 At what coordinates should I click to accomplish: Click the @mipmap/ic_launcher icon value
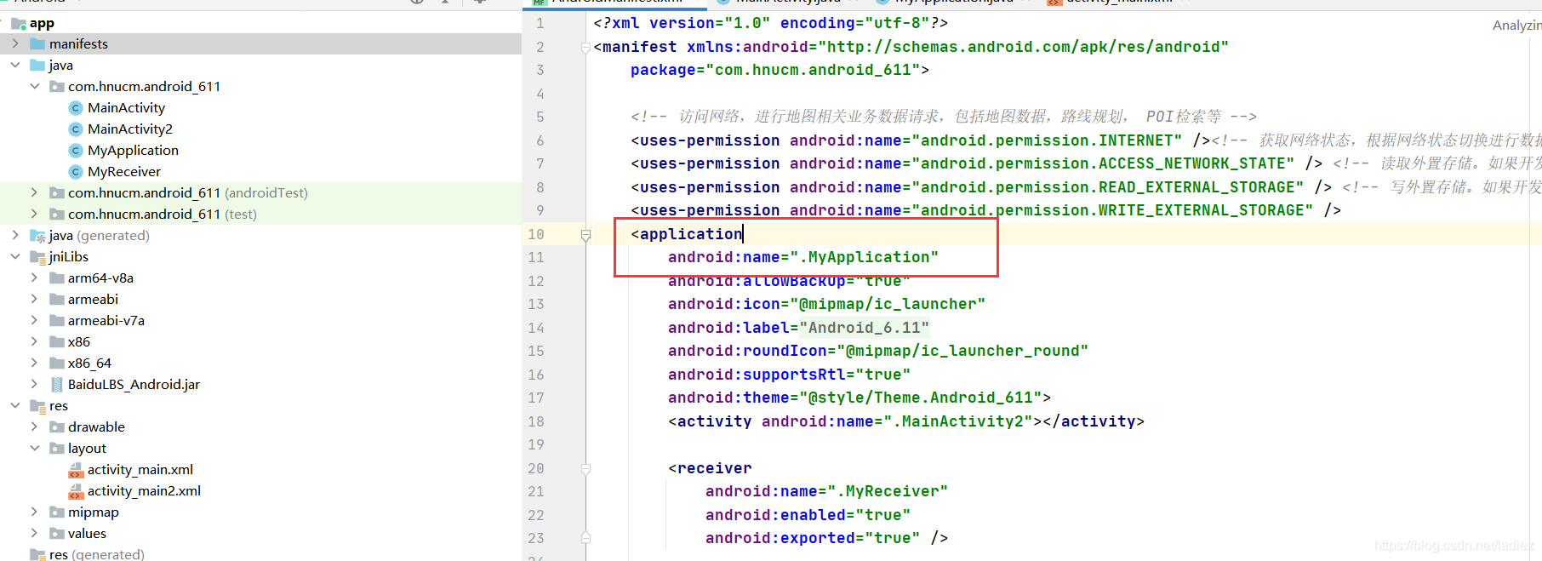click(888, 304)
